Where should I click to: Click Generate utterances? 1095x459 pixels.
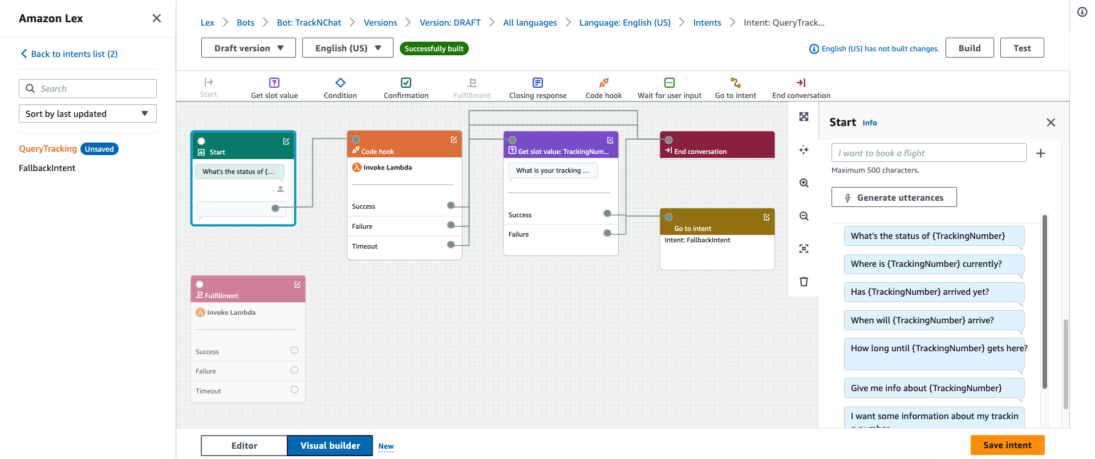pyautogui.click(x=894, y=197)
